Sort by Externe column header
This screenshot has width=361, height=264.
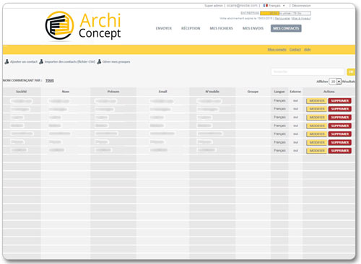point(295,92)
